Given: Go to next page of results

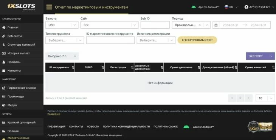Looking at the screenshot, I should click(248, 98).
